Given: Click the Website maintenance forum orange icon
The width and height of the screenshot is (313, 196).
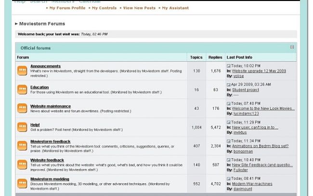Looking at the screenshot, I should [22, 108].
